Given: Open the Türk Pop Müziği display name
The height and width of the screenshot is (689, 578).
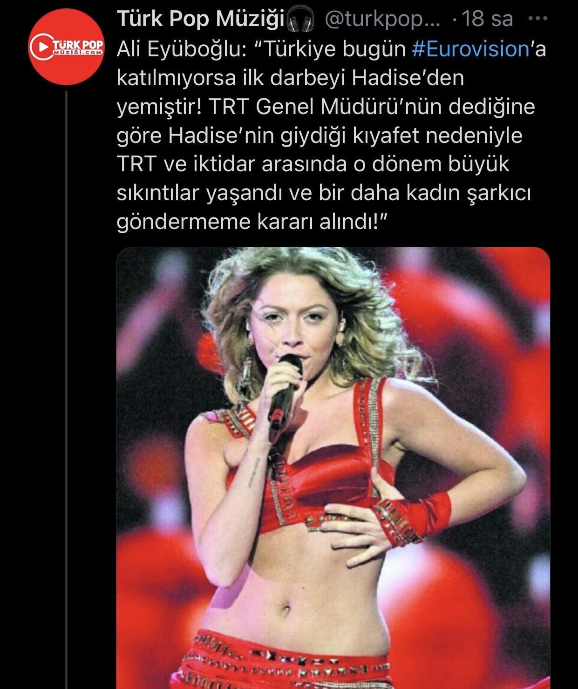Looking at the screenshot, I should tap(201, 19).
